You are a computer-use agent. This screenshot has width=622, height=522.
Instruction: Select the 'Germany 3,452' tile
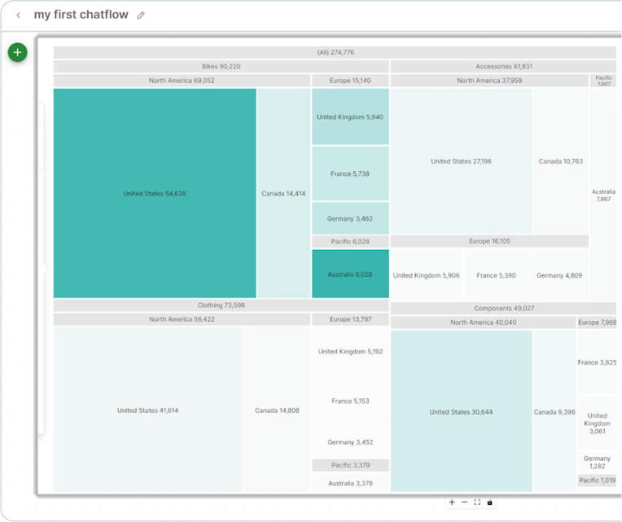350,442
